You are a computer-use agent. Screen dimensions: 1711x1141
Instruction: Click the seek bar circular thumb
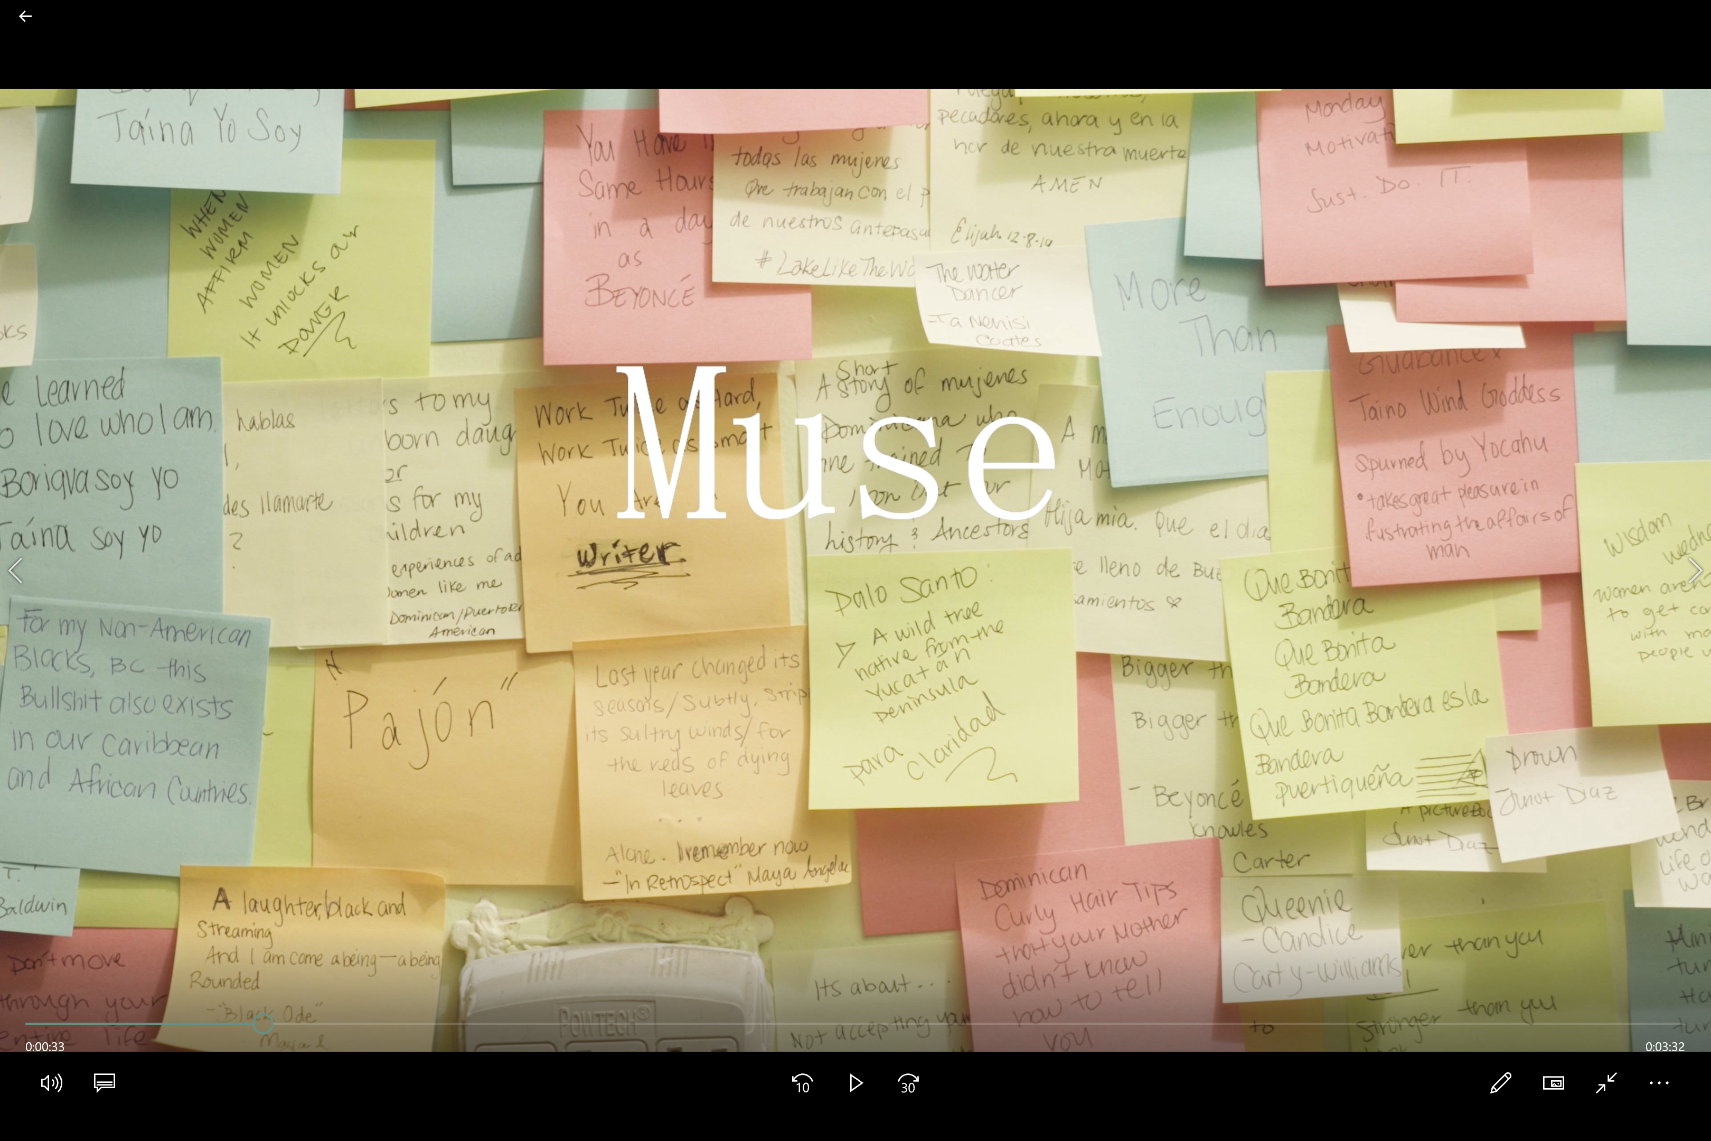click(x=264, y=1024)
